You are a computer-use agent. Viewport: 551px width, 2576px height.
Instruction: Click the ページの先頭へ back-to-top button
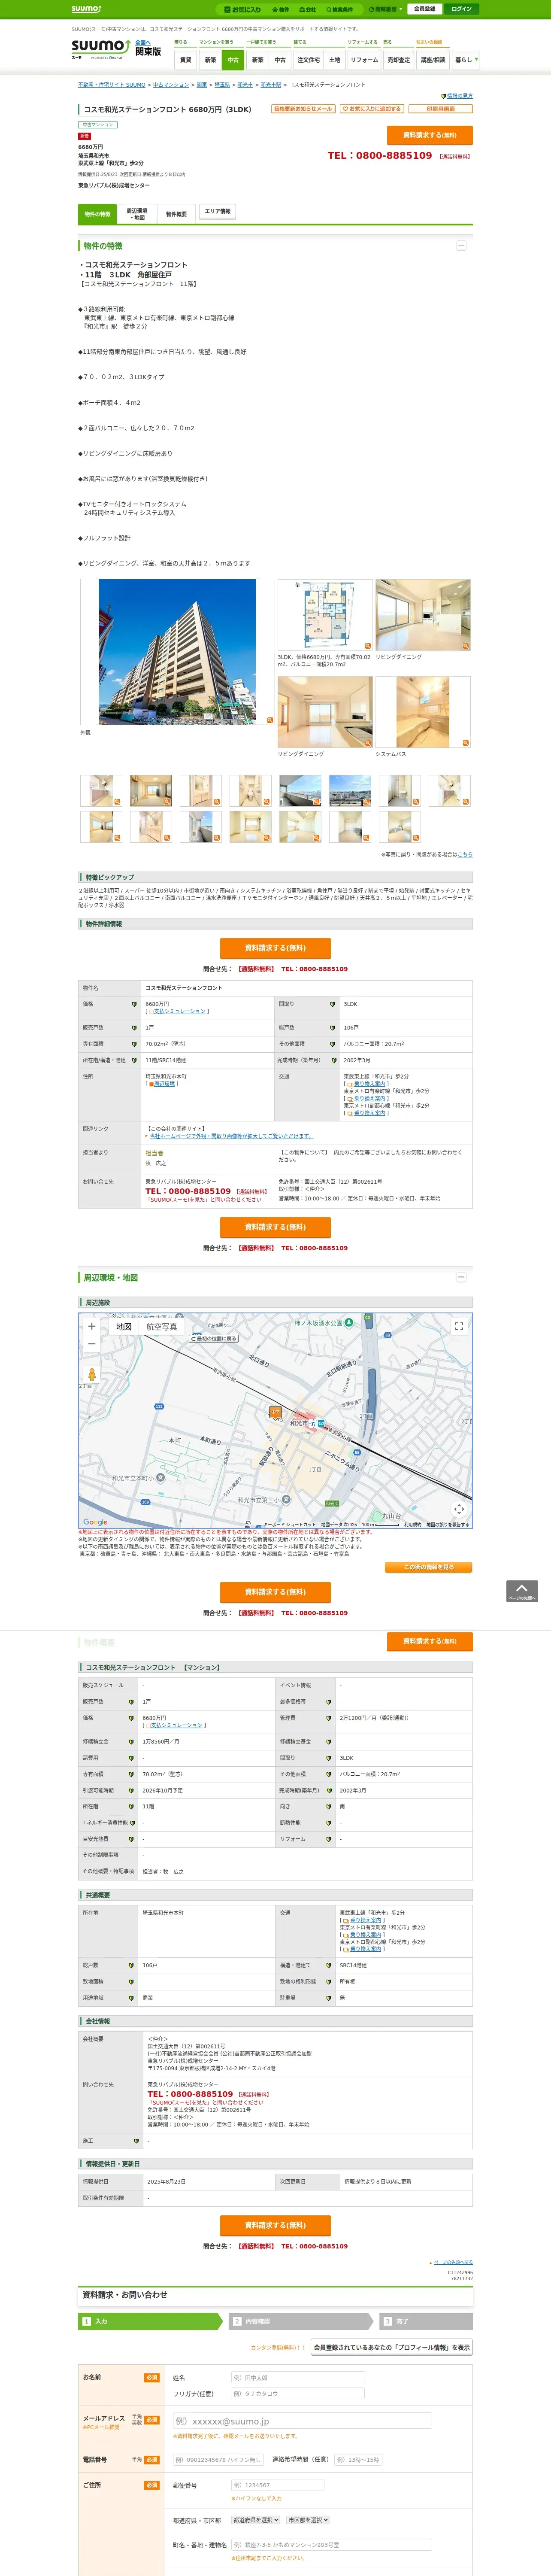tap(522, 1592)
